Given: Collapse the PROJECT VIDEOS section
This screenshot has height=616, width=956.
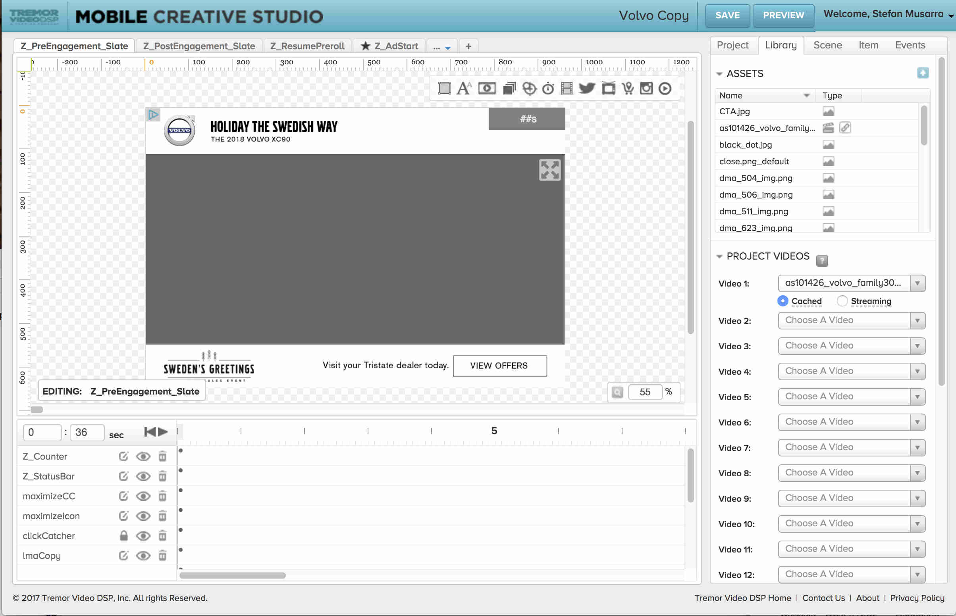Looking at the screenshot, I should pyautogui.click(x=719, y=256).
